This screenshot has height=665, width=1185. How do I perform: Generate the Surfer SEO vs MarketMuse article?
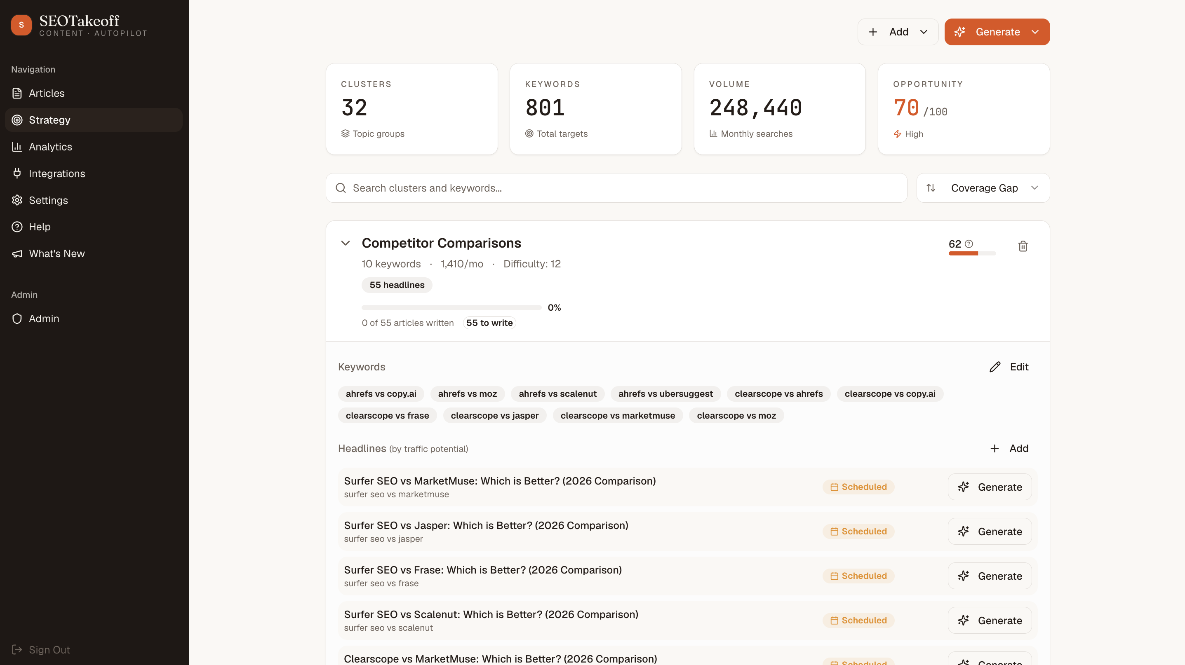click(x=990, y=487)
